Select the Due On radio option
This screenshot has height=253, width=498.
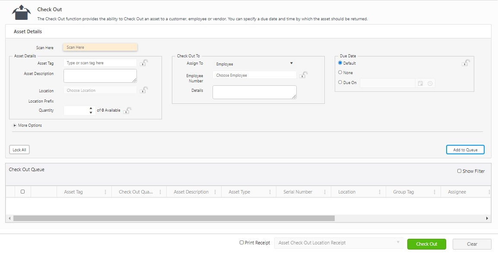(340, 82)
